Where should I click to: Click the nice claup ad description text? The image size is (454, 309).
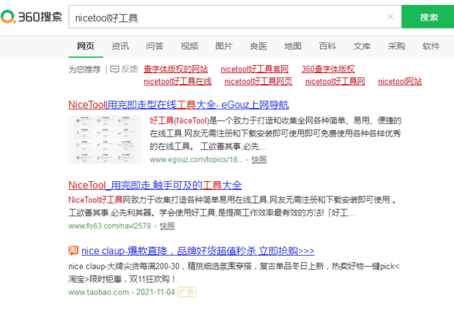[x=234, y=272]
